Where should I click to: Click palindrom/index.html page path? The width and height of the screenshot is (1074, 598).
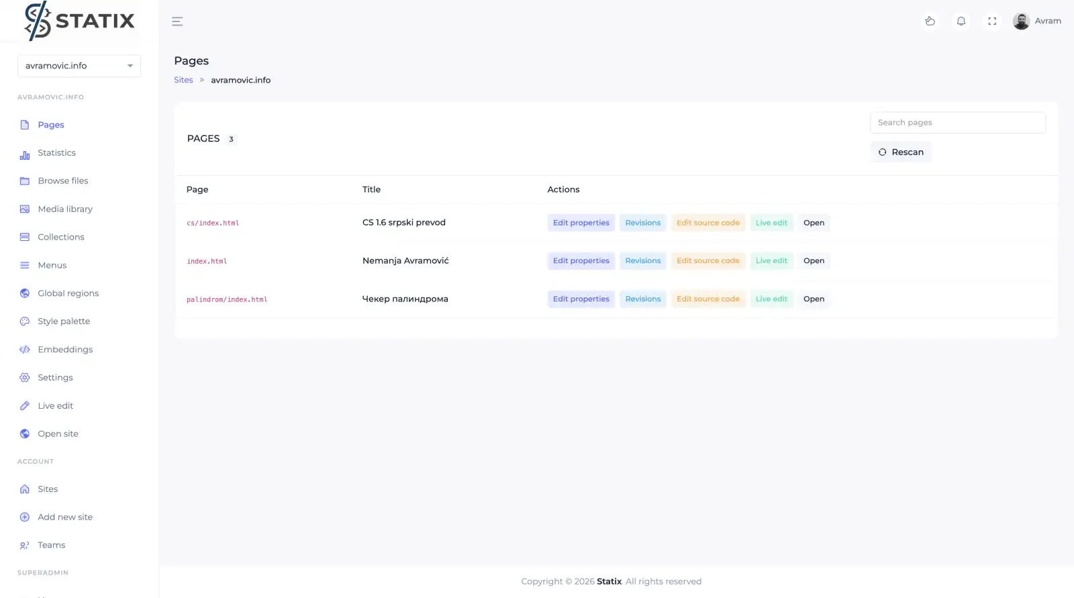[x=227, y=300]
